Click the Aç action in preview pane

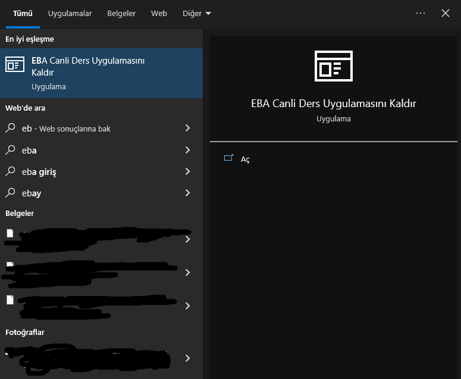point(245,159)
